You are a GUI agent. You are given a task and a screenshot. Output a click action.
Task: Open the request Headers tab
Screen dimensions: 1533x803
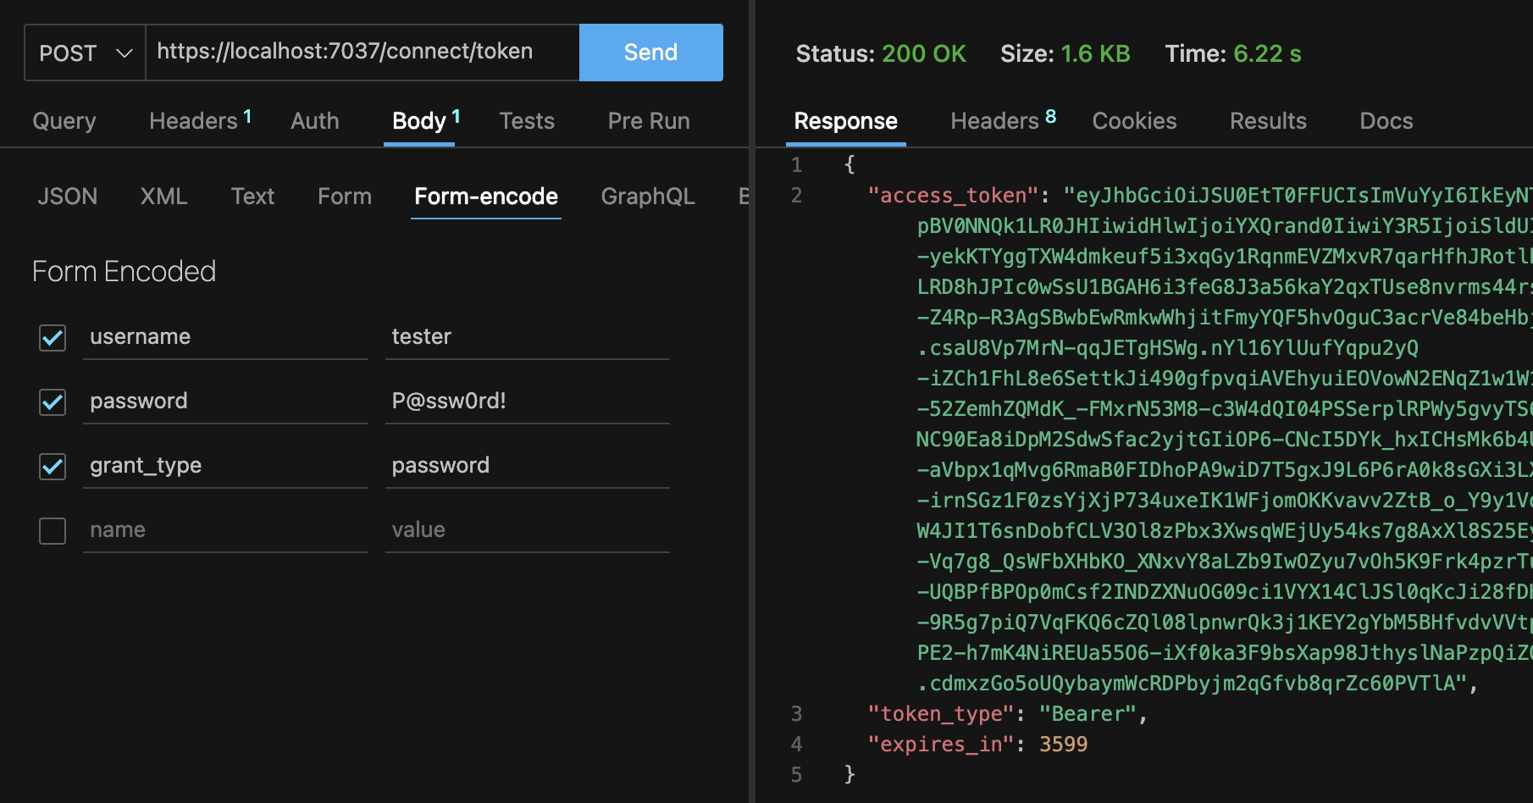click(200, 121)
